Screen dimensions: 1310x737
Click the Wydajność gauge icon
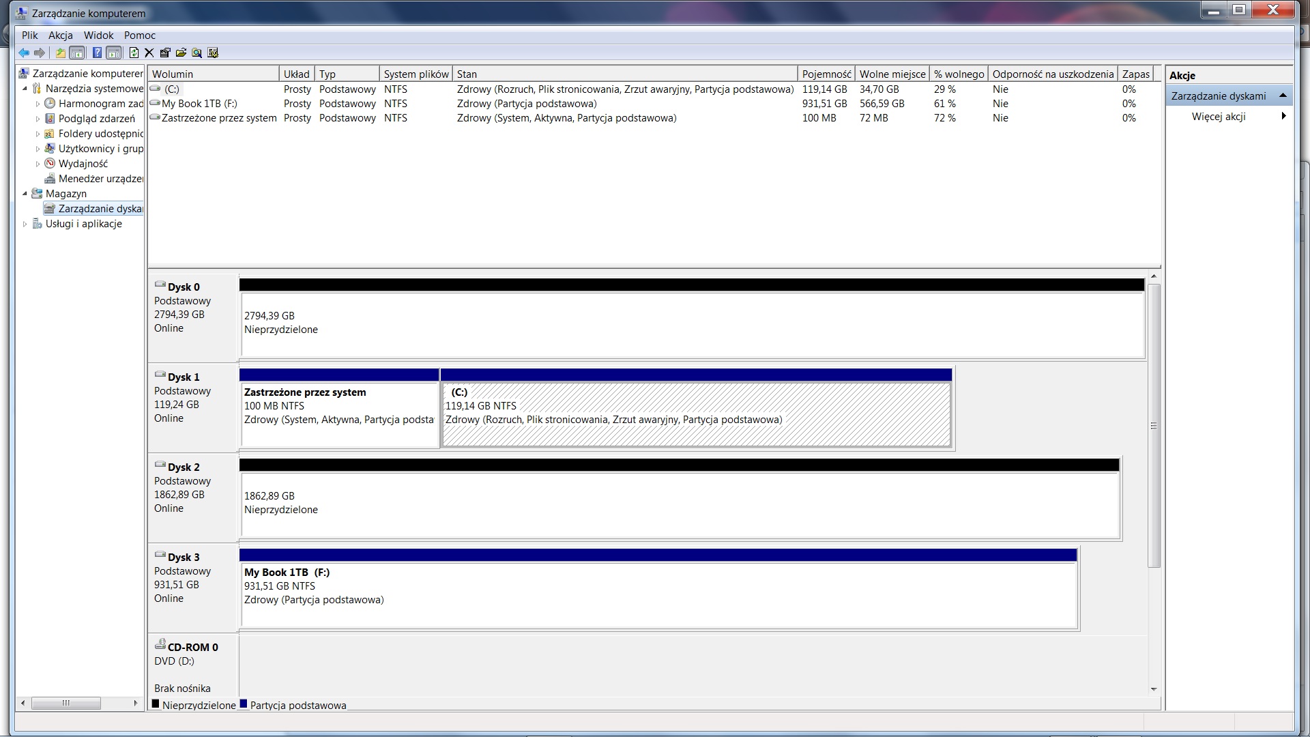tap(50, 163)
